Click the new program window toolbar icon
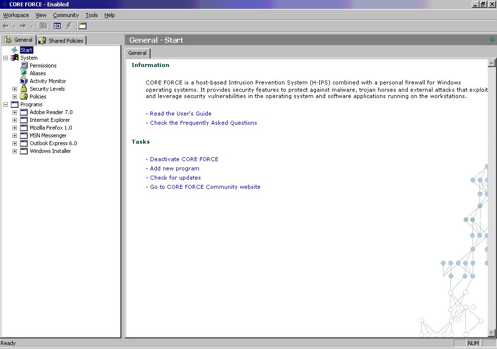This screenshot has height=349, width=497. click(x=83, y=26)
